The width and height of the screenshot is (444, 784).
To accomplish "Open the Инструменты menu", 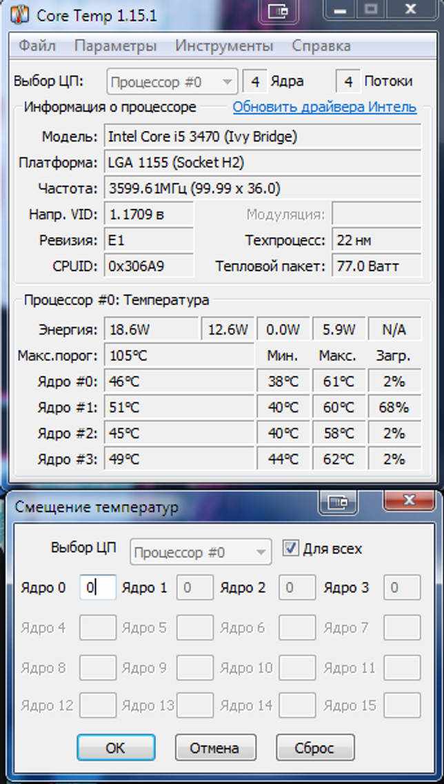I will [224, 46].
